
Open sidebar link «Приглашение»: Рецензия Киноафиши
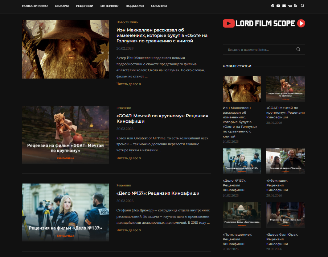[237, 239]
